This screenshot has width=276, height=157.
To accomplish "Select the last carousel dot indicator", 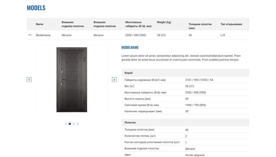I will (78, 124).
